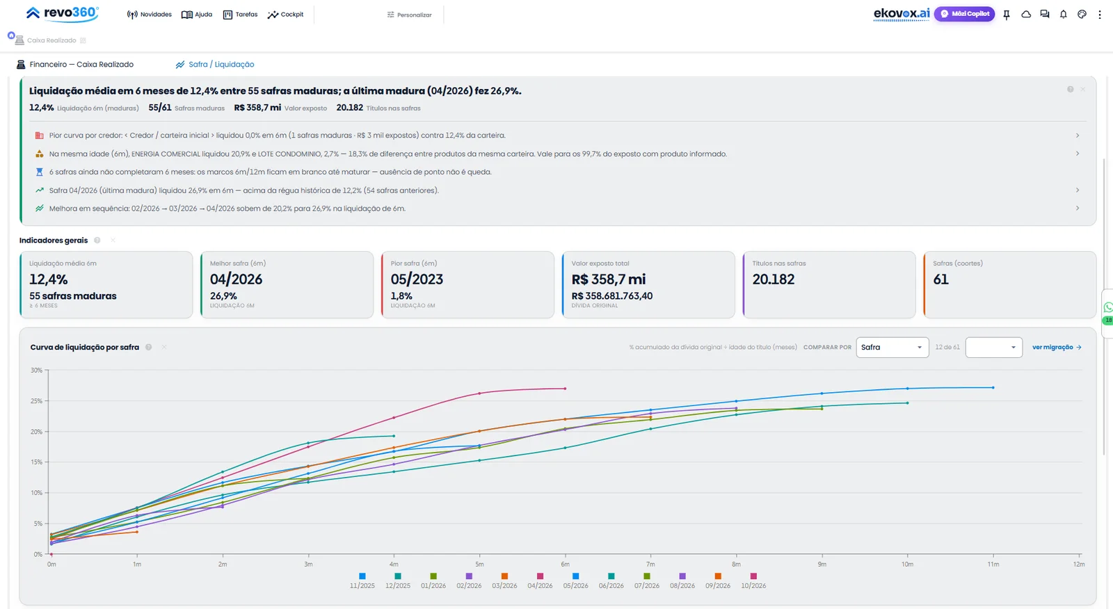Screen dimensions: 1113x609
Task: Toggle the 11/2025 series in legend
Action: pyautogui.click(x=362, y=580)
